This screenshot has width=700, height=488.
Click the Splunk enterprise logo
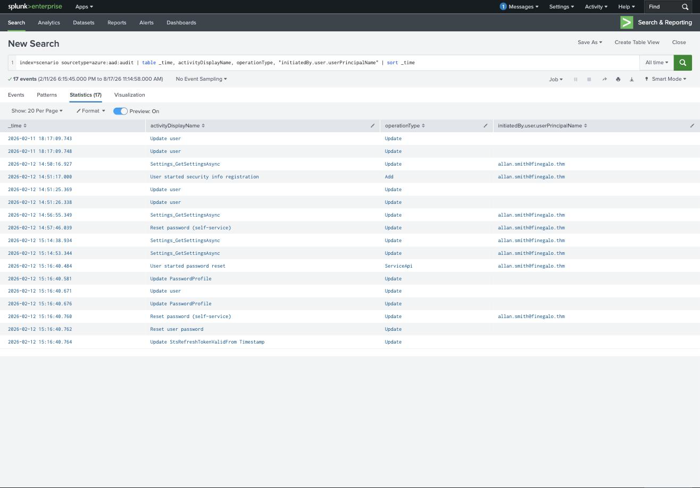(35, 6)
